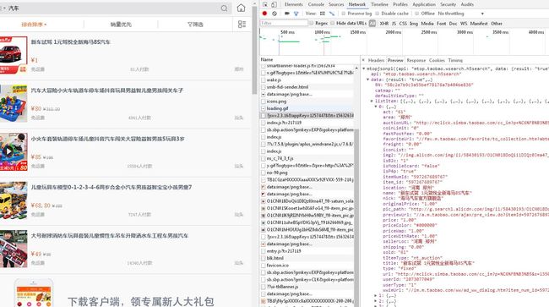Toggle the overview waterfall view icon
The image size is (549, 307).
coord(332,14)
